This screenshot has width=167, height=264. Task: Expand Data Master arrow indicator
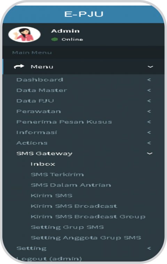[x=149, y=90]
